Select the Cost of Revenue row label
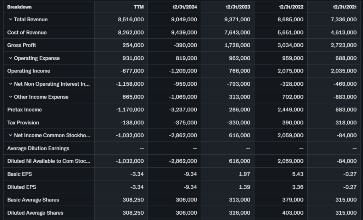Viewport: 363px width, 220px height. click(27, 32)
